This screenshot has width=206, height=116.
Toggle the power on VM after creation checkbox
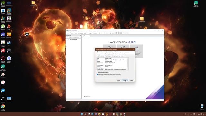tap(97, 74)
